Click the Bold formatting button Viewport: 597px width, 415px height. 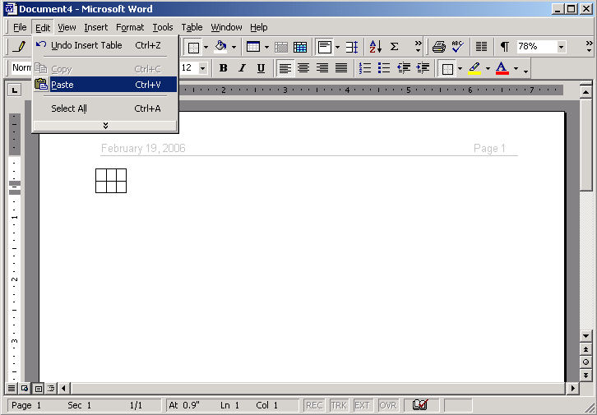pos(223,68)
